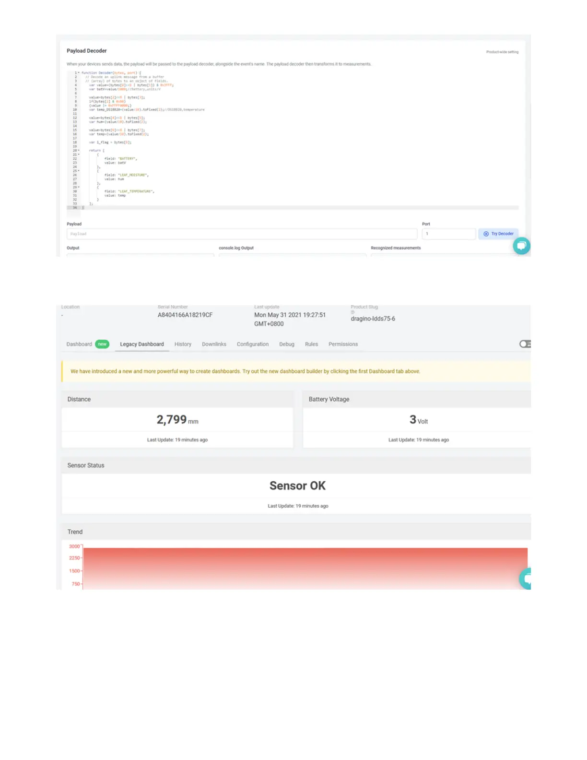Switch to the Legacy Dashboard tab
The image size is (587, 760).
(x=142, y=344)
